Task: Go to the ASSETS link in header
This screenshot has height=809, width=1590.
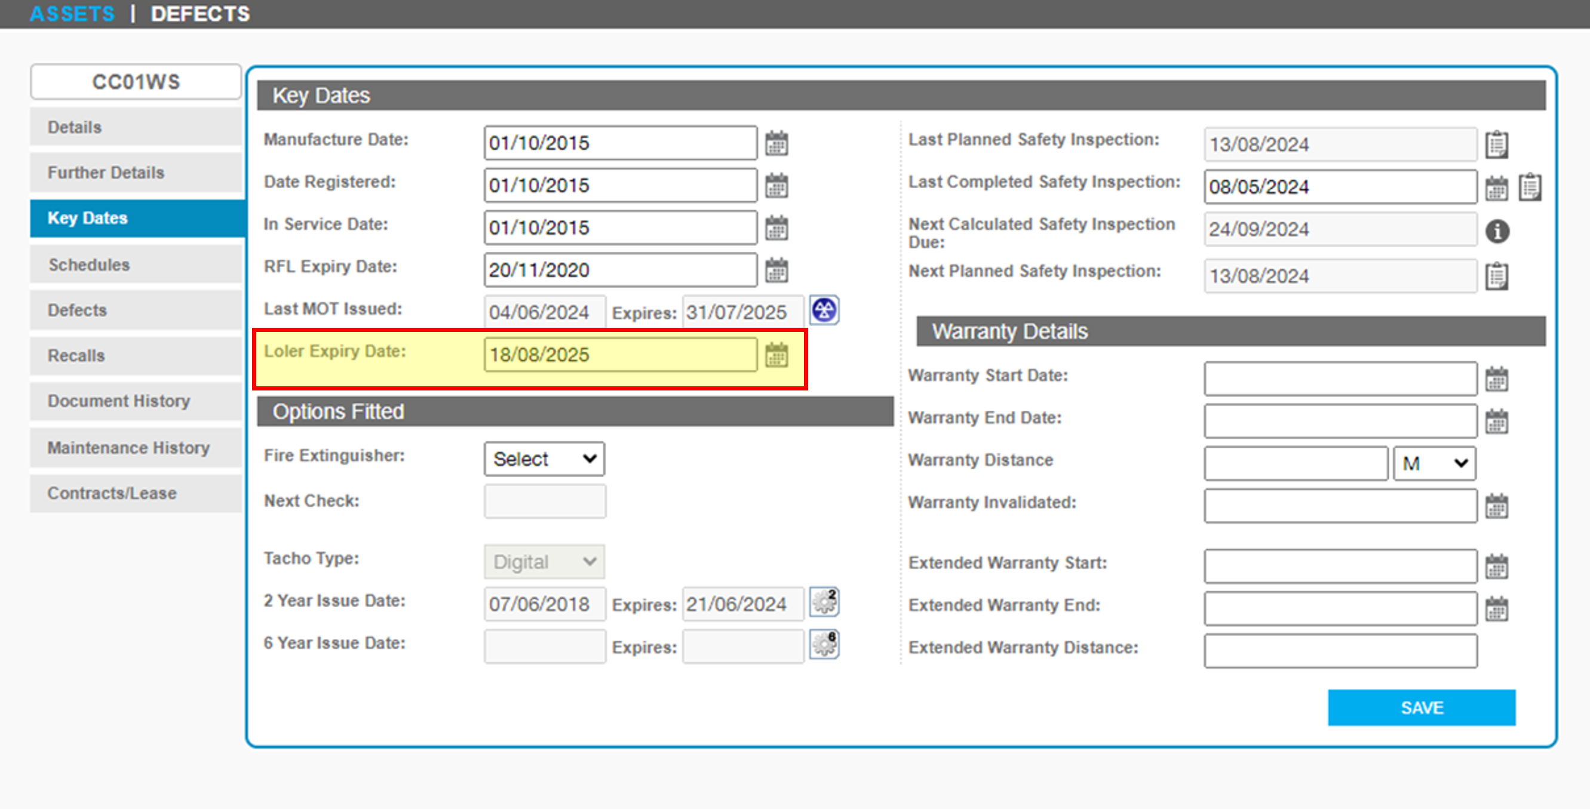Action: pos(72,14)
